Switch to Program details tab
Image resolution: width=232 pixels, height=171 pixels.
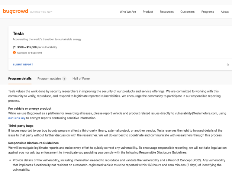coord(20,78)
